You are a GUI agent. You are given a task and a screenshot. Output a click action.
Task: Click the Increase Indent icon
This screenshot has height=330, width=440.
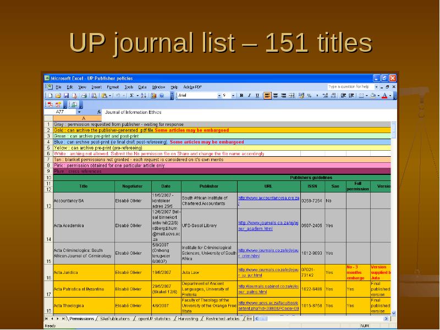coord(351,96)
